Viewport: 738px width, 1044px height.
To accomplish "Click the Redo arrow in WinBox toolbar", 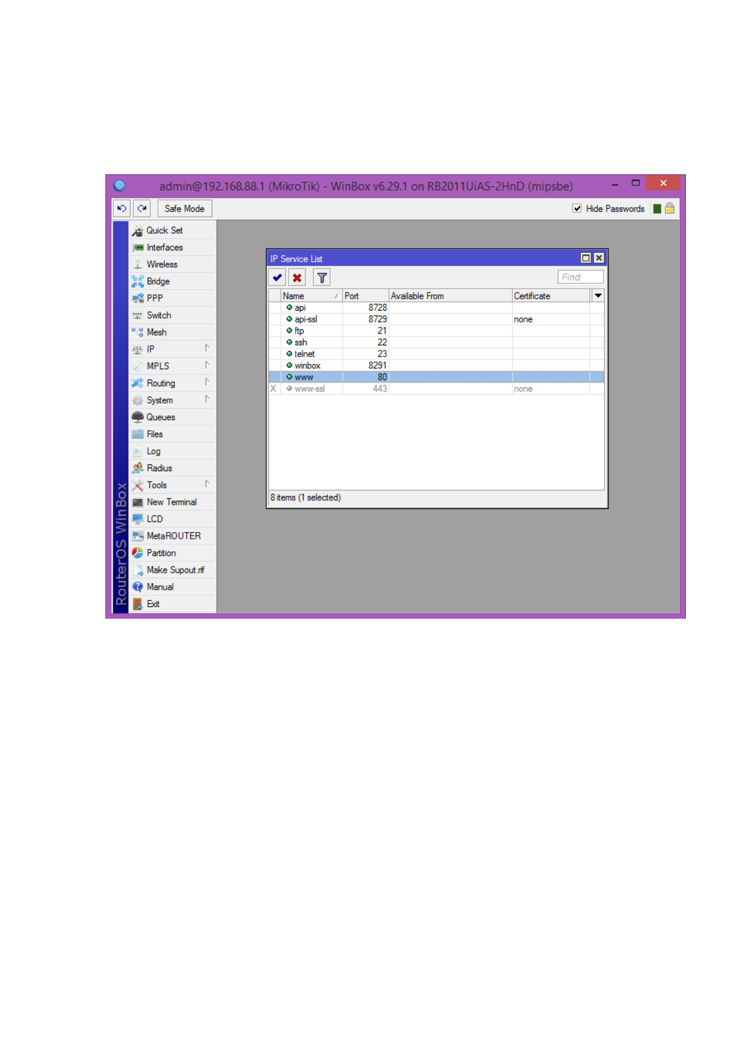I will tap(142, 209).
